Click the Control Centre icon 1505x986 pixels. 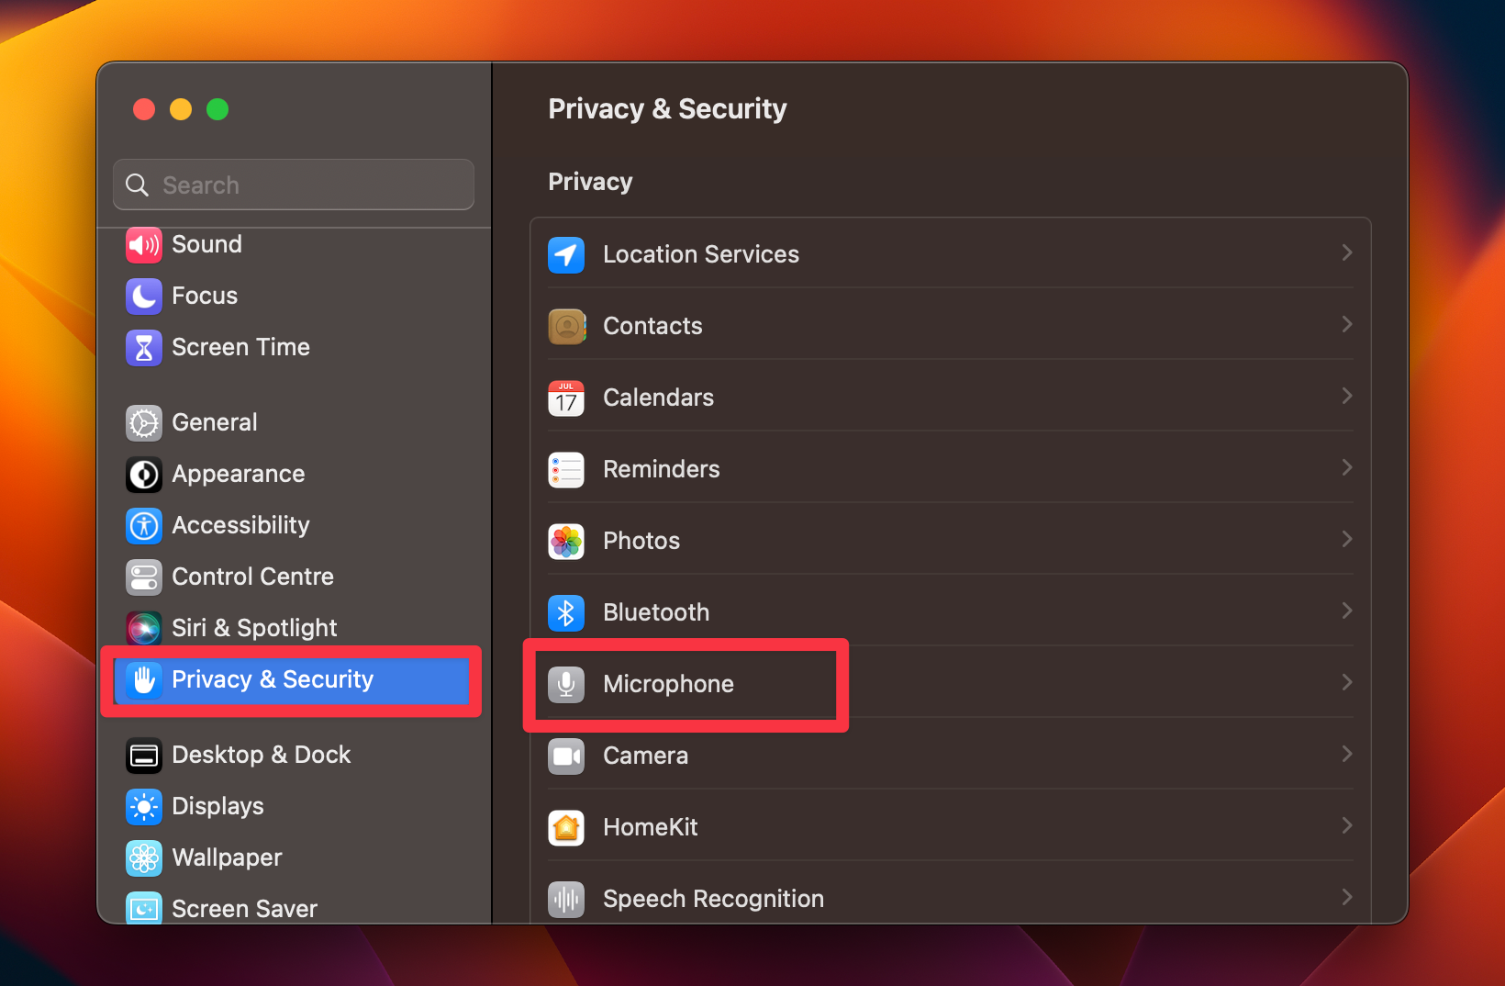(144, 577)
